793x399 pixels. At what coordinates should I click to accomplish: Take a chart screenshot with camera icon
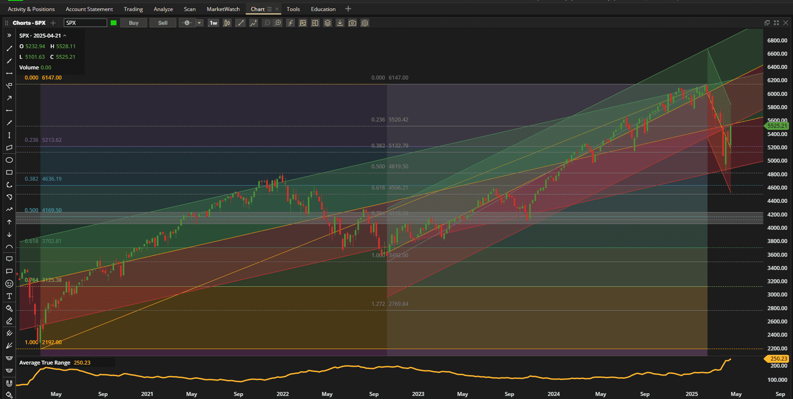click(352, 23)
